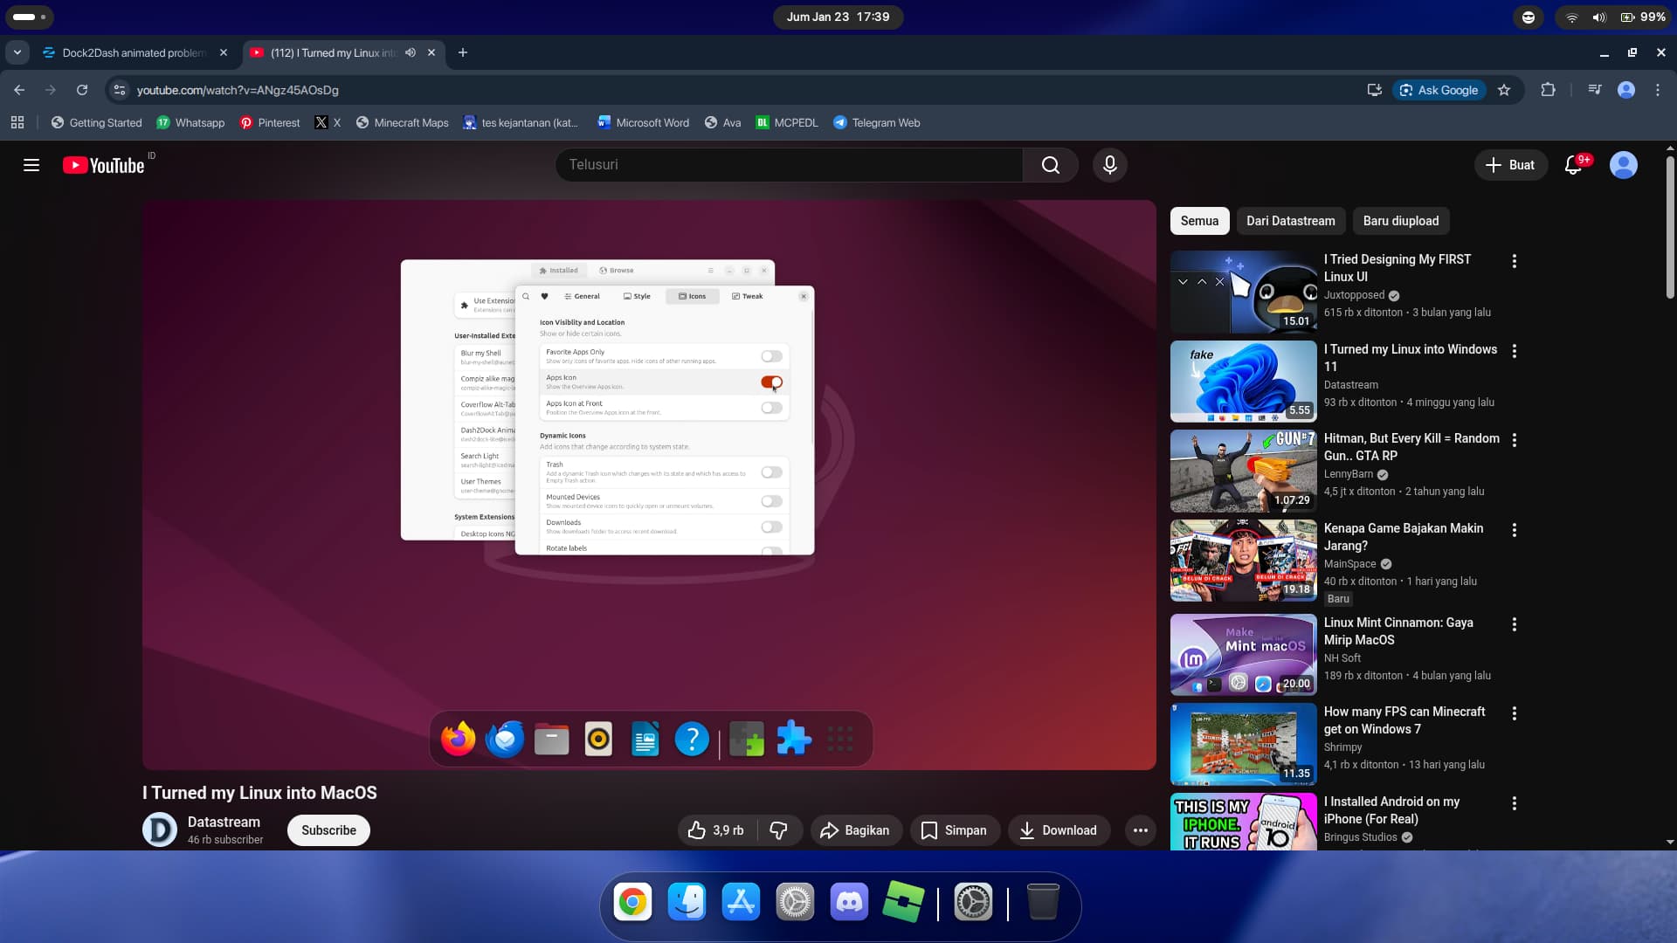This screenshot has height=943, width=1677.
Task: Click the search magnifier button
Action: tap(1051, 165)
